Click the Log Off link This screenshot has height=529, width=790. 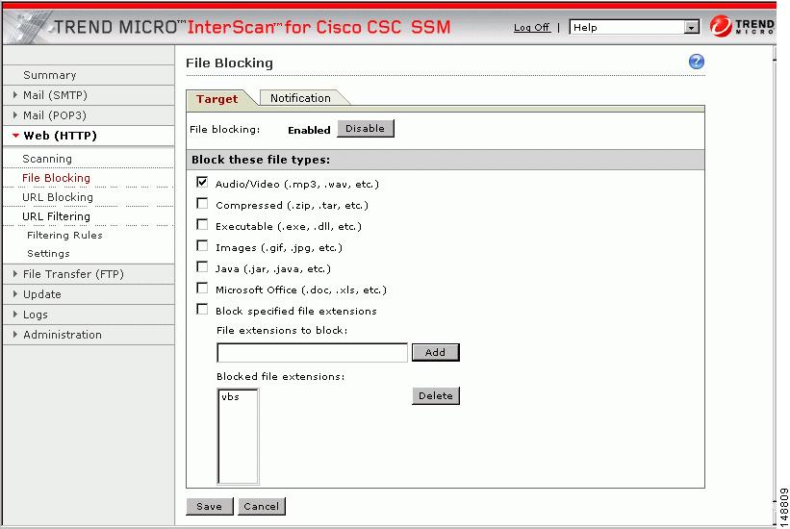coord(531,27)
